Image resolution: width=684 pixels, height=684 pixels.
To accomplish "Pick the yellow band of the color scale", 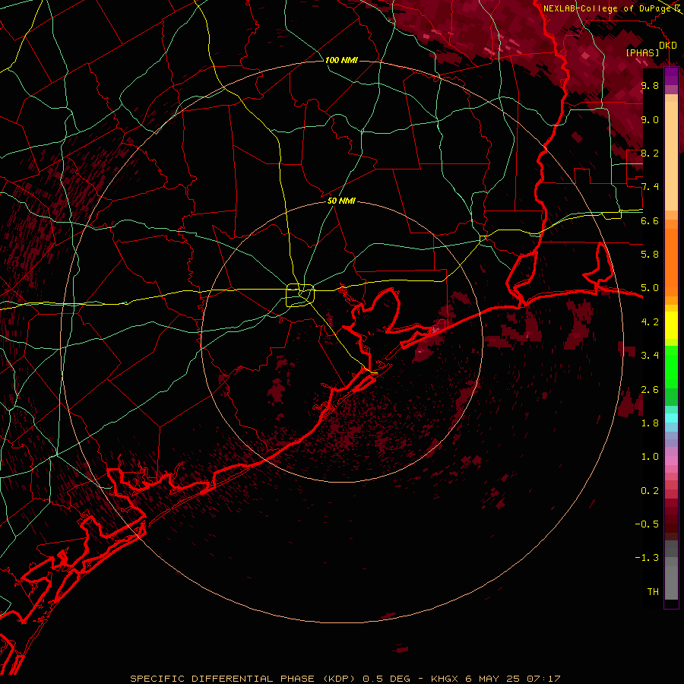I will pos(671,325).
